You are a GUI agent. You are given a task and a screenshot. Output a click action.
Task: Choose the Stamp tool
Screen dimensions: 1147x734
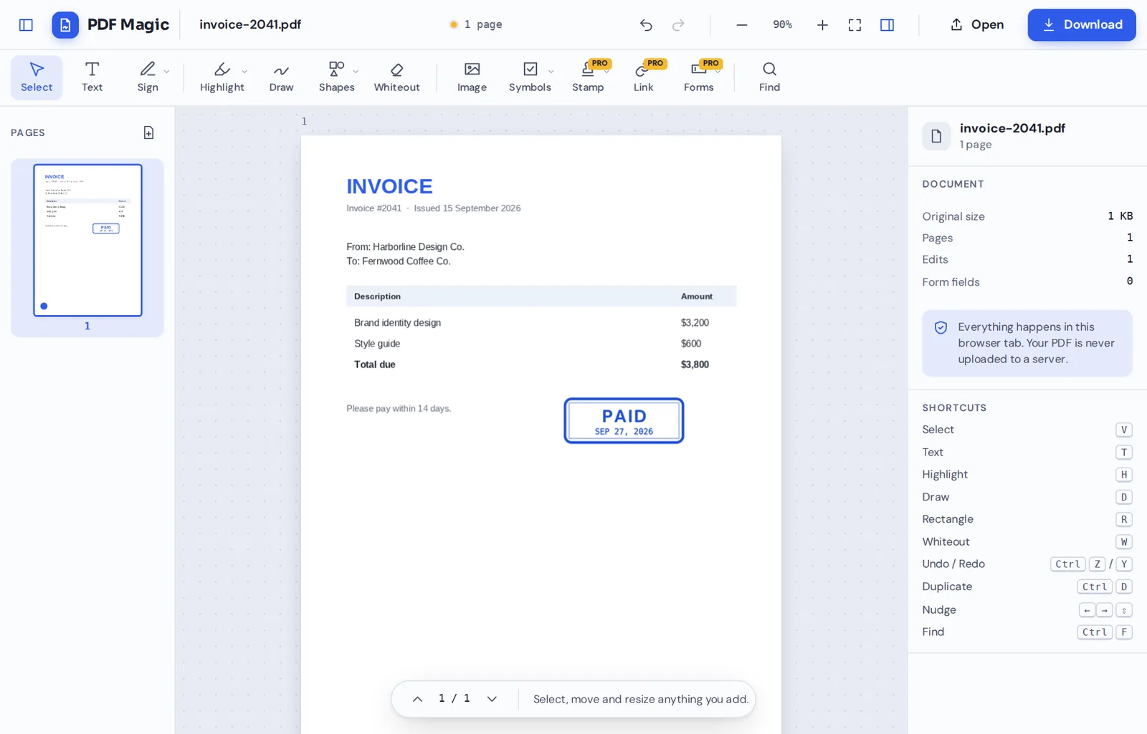(x=588, y=77)
